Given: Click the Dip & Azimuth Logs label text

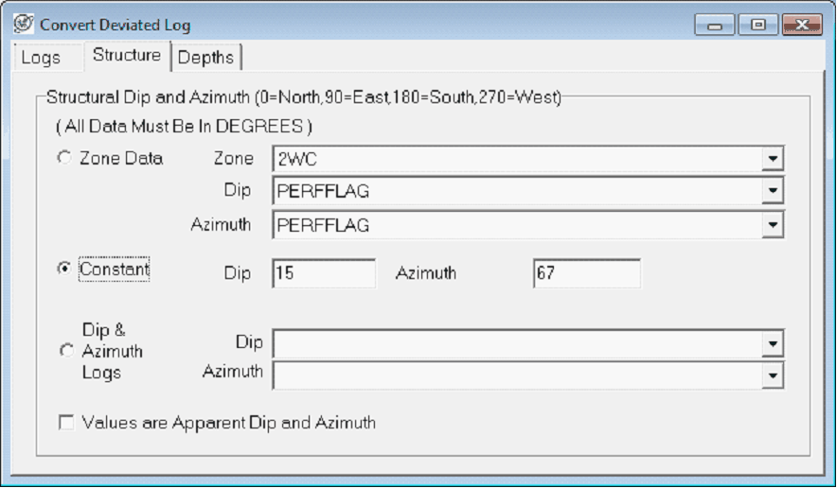Looking at the screenshot, I should click(112, 351).
